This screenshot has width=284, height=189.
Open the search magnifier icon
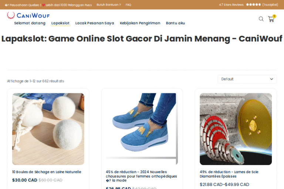261,19
